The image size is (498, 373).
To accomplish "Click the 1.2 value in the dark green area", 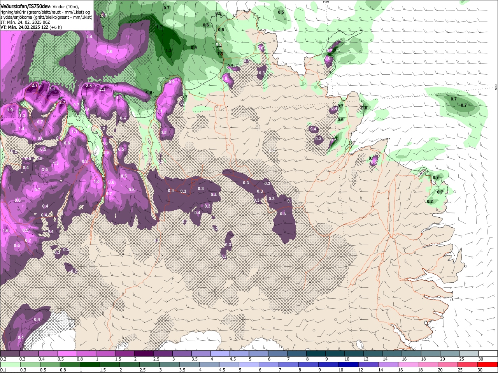I will point(168,51).
